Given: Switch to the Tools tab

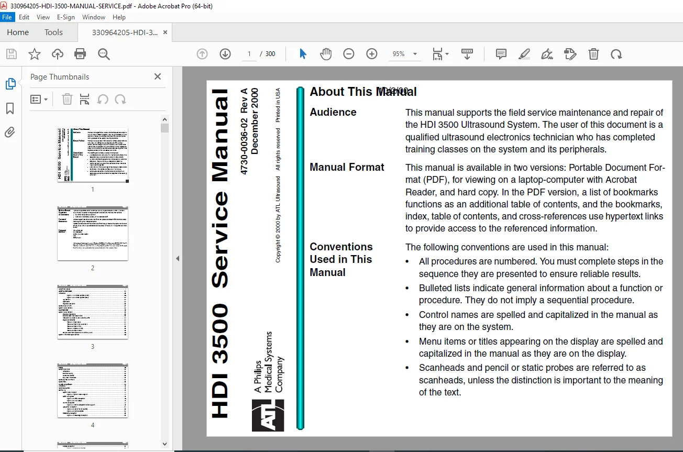Looking at the screenshot, I should pyautogui.click(x=53, y=32).
